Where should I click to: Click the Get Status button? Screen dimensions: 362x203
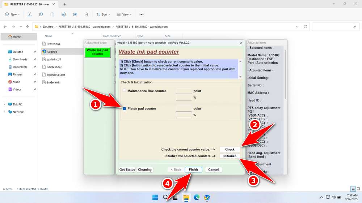[x=127, y=170]
